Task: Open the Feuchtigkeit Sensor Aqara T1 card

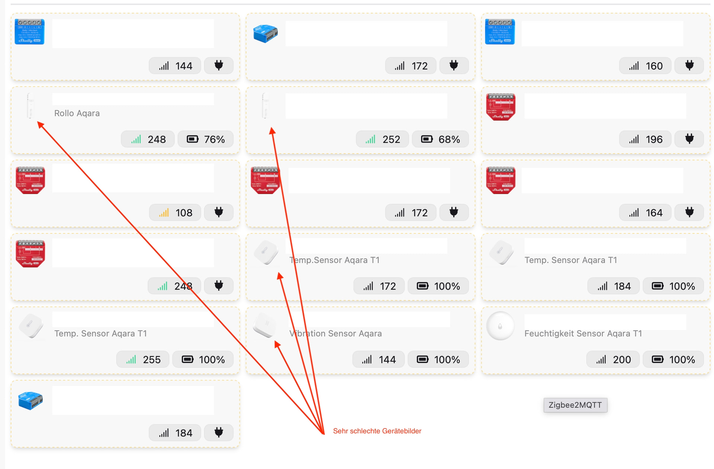Action: (x=596, y=341)
